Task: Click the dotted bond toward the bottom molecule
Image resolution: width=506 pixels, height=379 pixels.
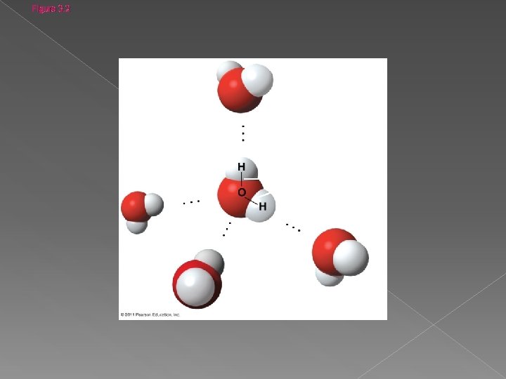Action: [x=227, y=229]
